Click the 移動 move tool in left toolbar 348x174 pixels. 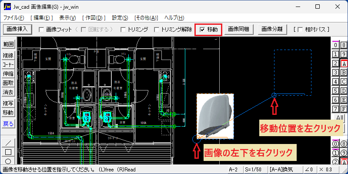pos(8,113)
